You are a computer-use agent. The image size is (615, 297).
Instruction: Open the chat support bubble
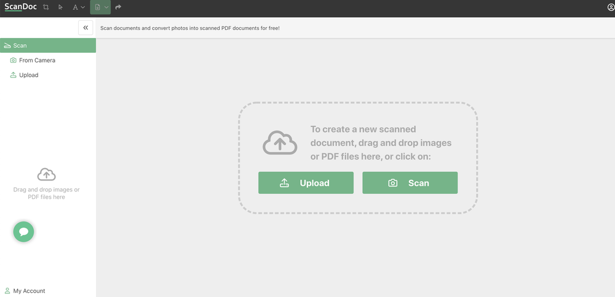pos(23,232)
